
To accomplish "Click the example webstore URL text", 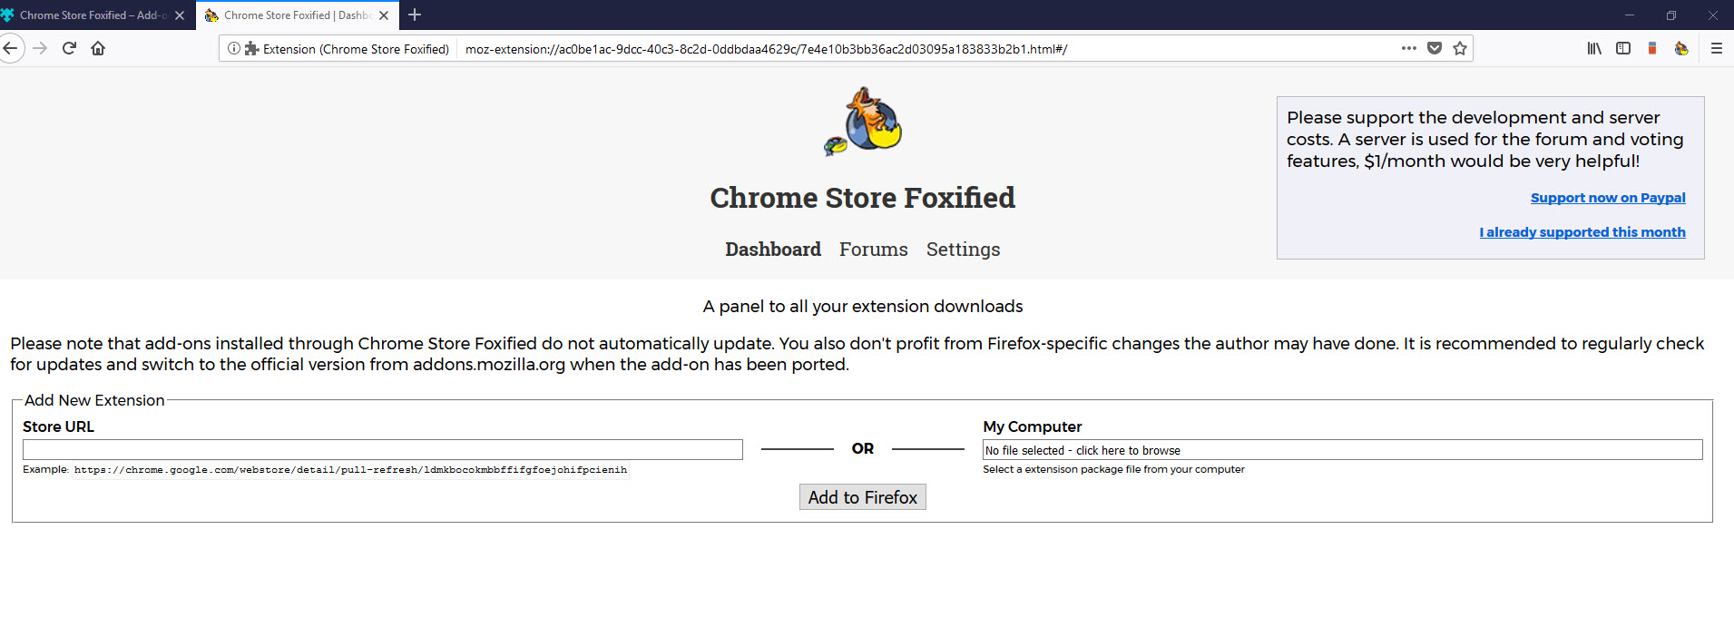I will tap(350, 470).
